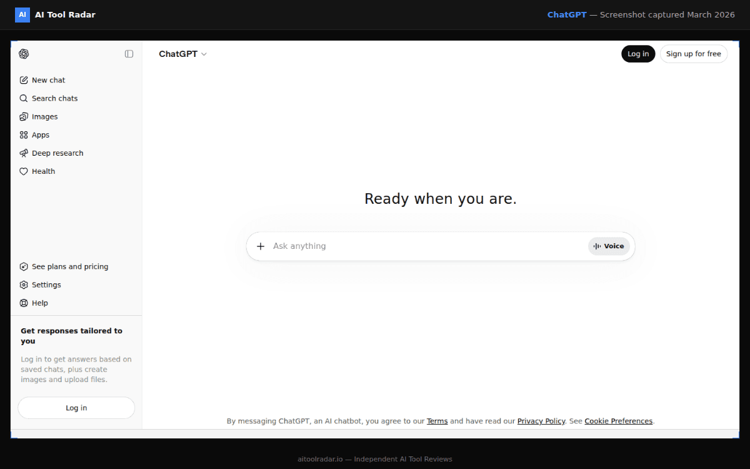Open Cookie Preferences from the footer
This screenshot has height=469, width=750.
tap(618, 421)
